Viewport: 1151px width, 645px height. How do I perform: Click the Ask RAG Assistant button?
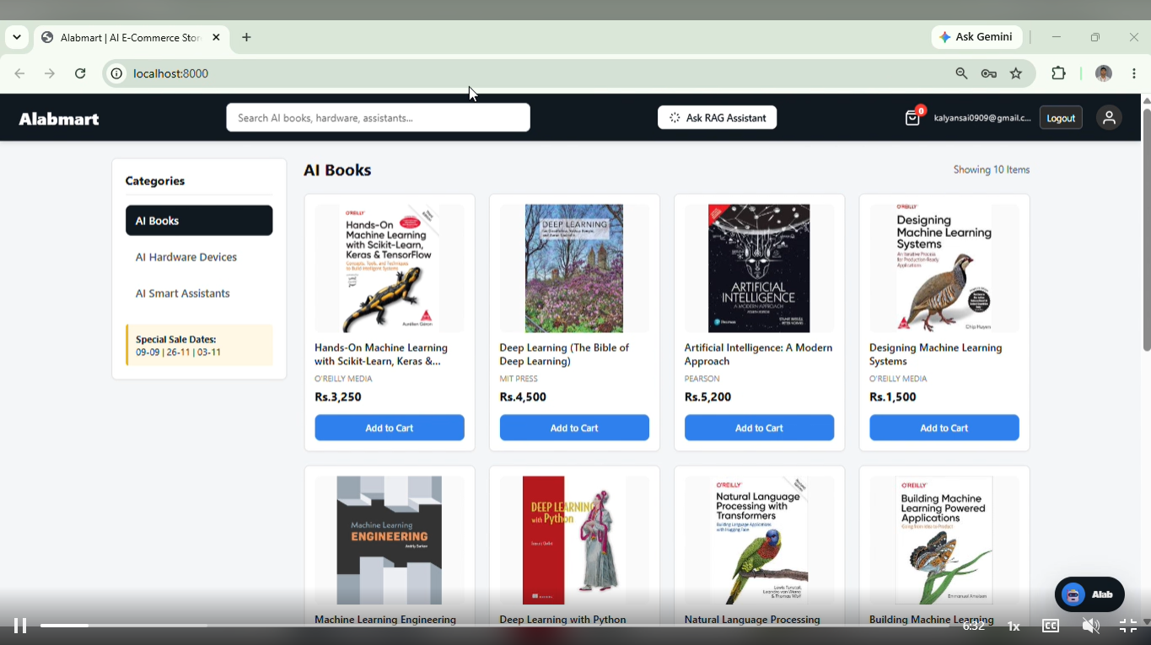[x=717, y=118]
